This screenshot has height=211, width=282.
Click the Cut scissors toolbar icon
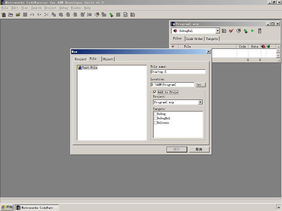[x=47, y=15]
